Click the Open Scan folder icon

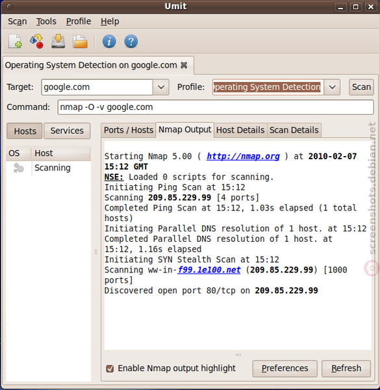coord(80,42)
